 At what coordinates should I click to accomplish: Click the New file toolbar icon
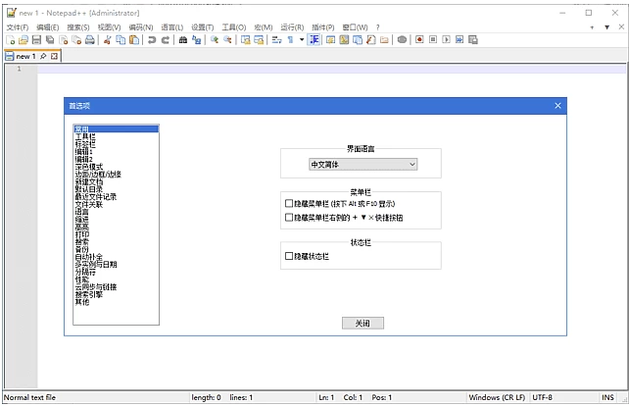click(10, 40)
